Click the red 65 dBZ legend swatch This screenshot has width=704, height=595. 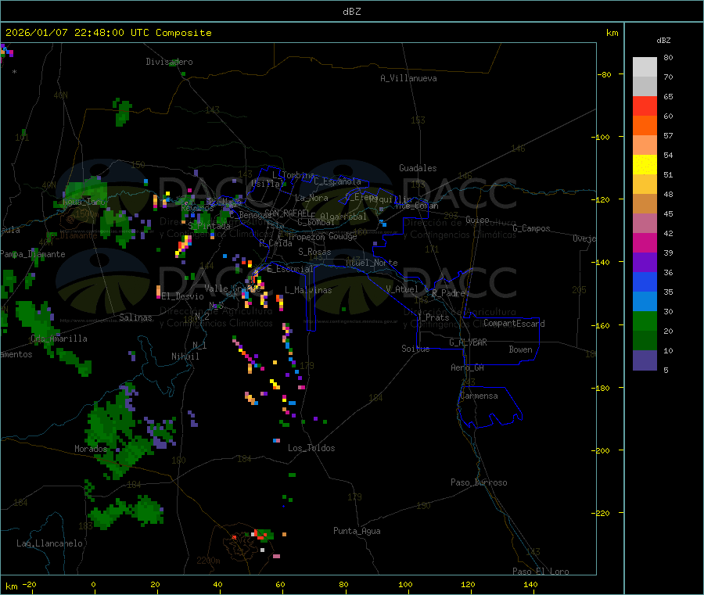coord(645,106)
